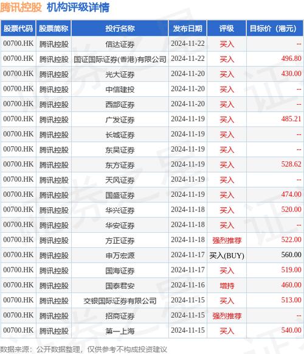Image resolution: width=304 pixels, height=354 pixels.
Task: Click target price 560.00
Action: click(291, 255)
